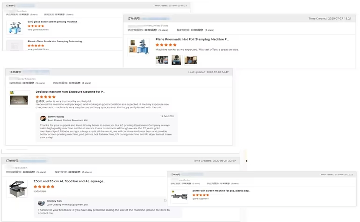Image resolution: width=360 pixels, height=222 pixels.
Task: Click the Hot Foil Stamping Machine product image
Action: (138, 47)
